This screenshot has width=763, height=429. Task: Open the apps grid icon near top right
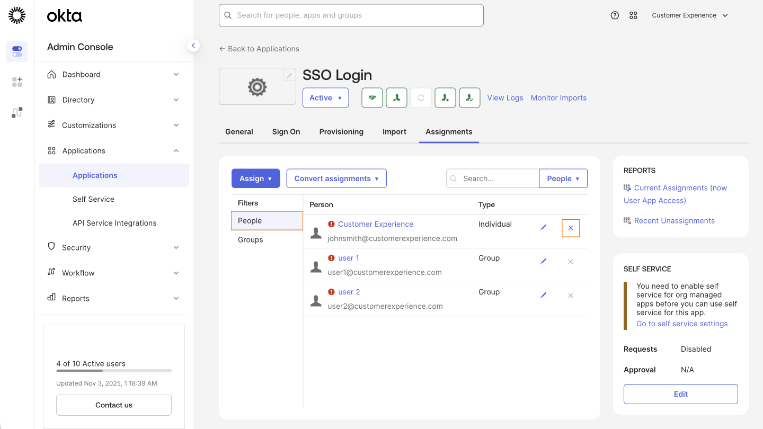click(633, 15)
